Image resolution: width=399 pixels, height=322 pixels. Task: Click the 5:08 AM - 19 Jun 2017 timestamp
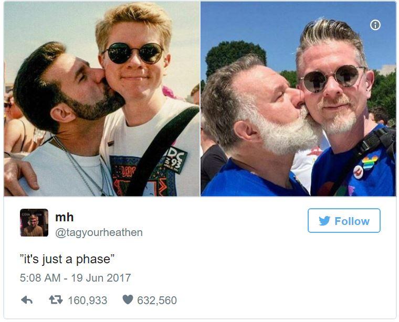tap(75, 278)
